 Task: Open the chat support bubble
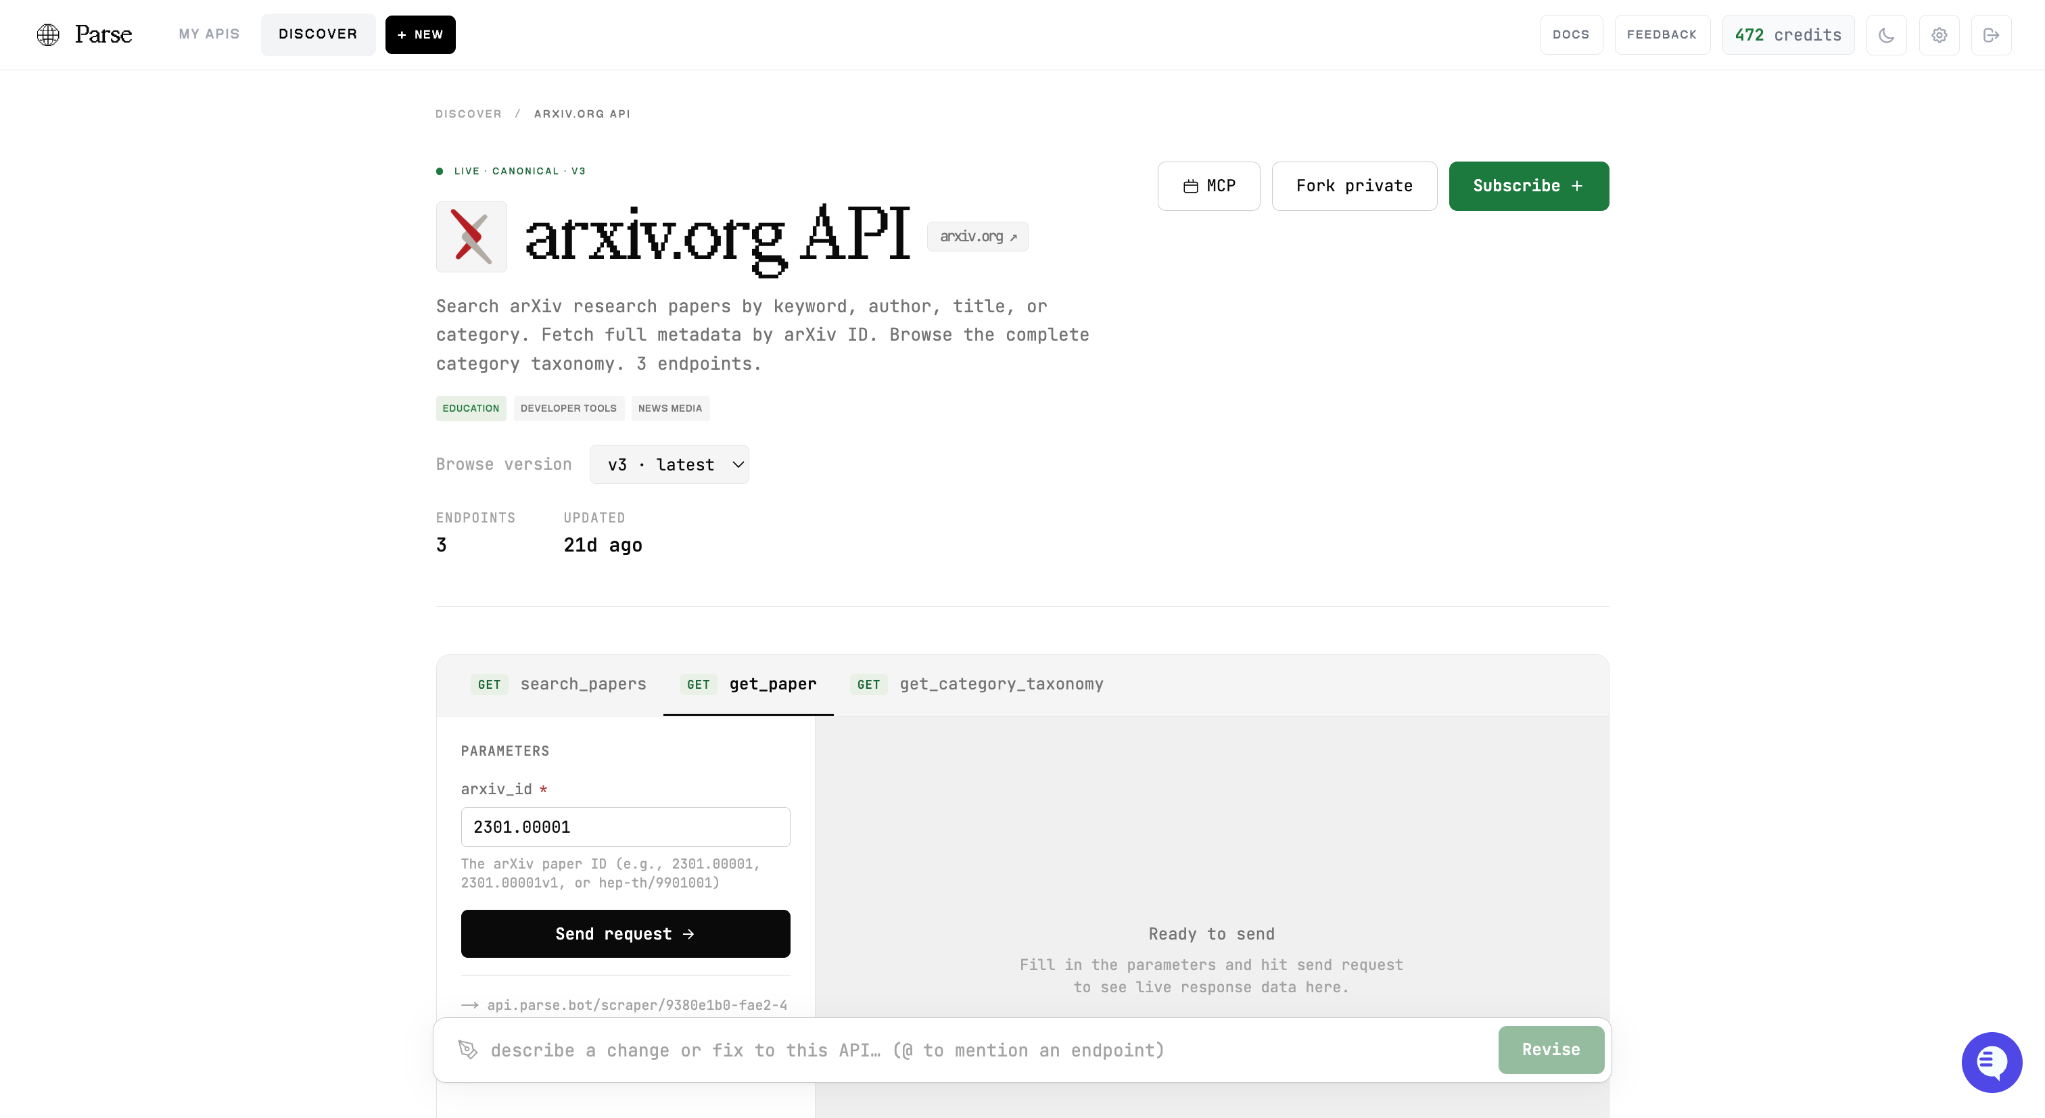pos(1991,1062)
